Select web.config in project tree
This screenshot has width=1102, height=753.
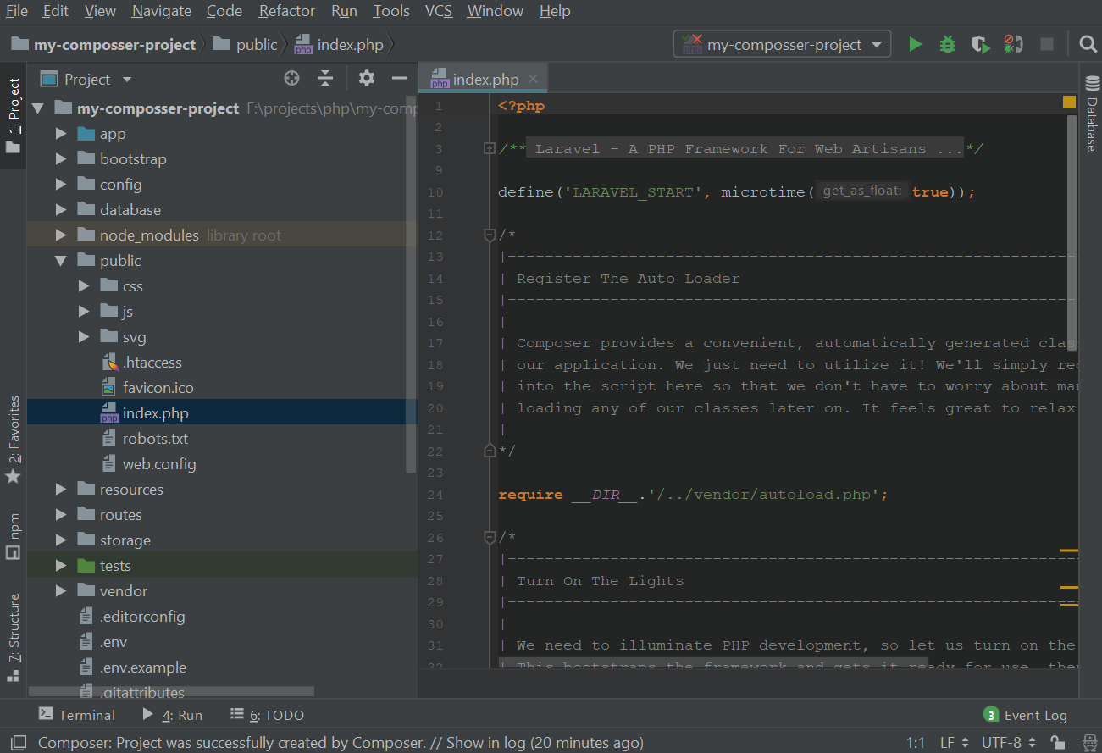[159, 464]
